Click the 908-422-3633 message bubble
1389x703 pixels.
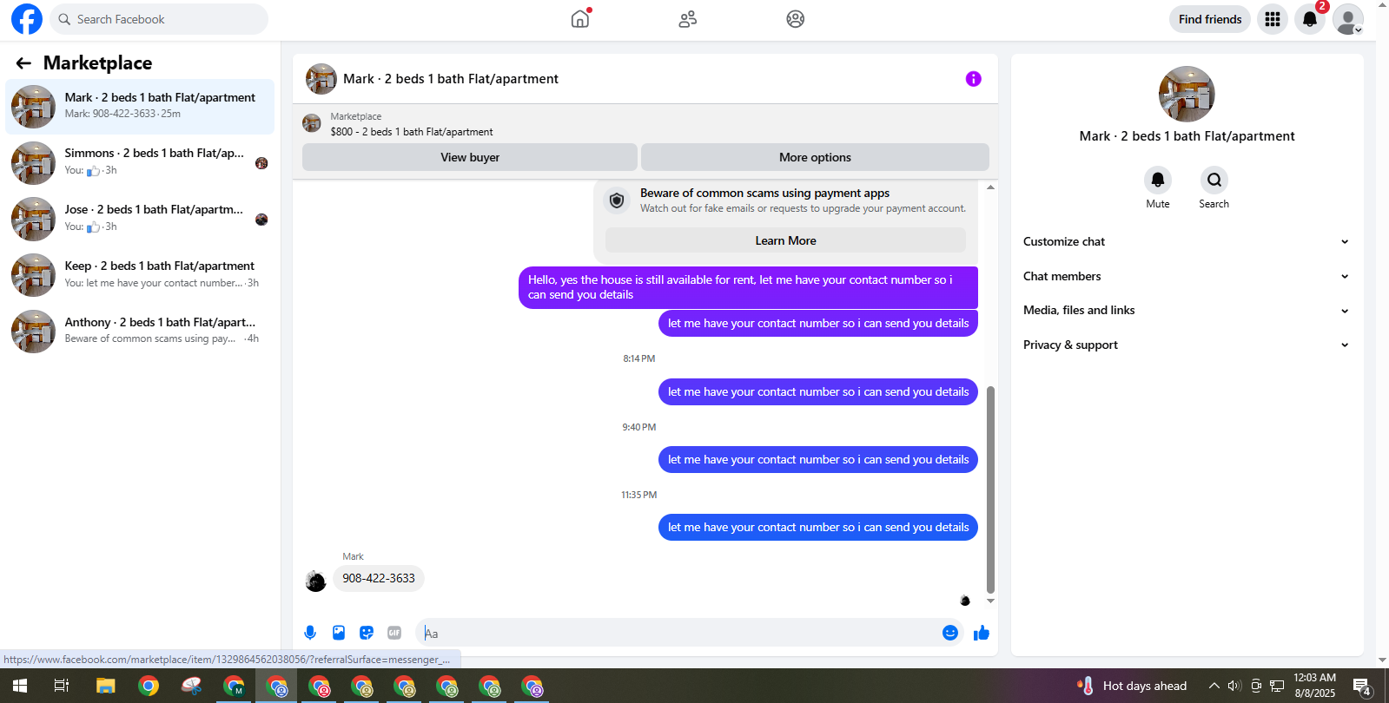click(379, 578)
